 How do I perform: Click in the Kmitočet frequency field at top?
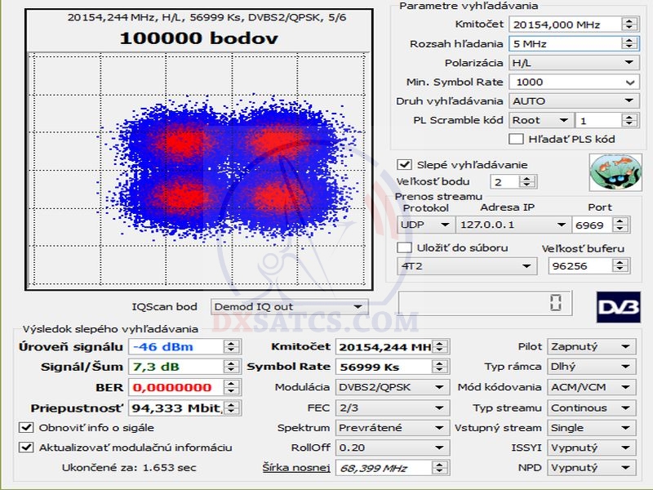click(x=563, y=24)
